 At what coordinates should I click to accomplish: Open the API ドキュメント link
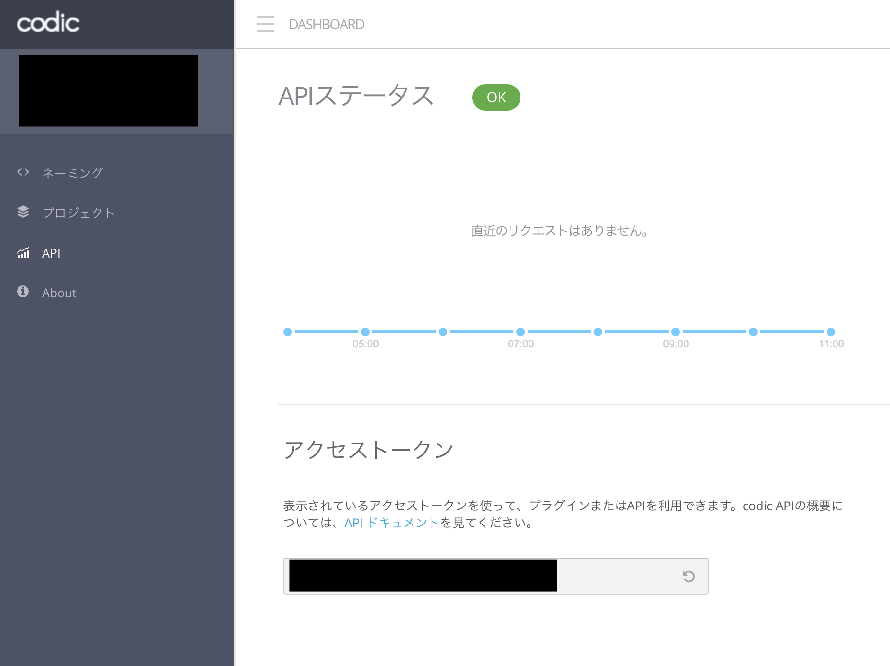pos(392,523)
